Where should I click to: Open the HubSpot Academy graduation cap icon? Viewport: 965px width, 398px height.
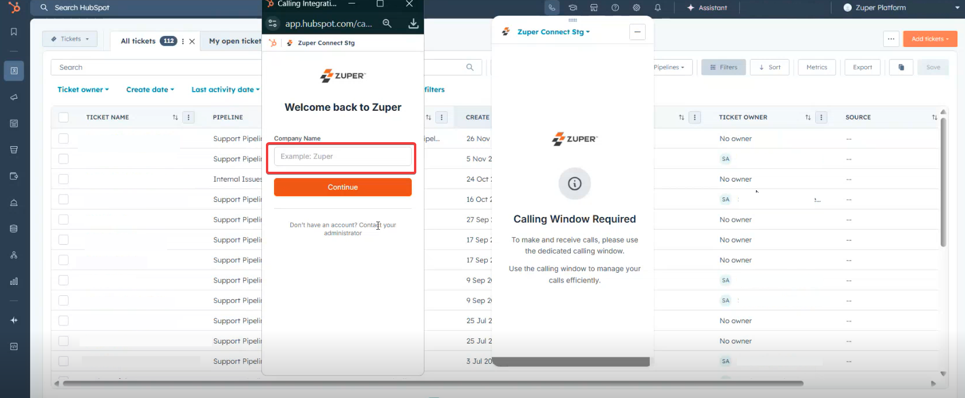click(x=573, y=8)
